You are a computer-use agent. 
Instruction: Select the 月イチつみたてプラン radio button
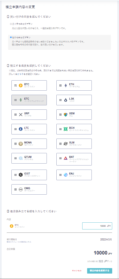[11, 24]
